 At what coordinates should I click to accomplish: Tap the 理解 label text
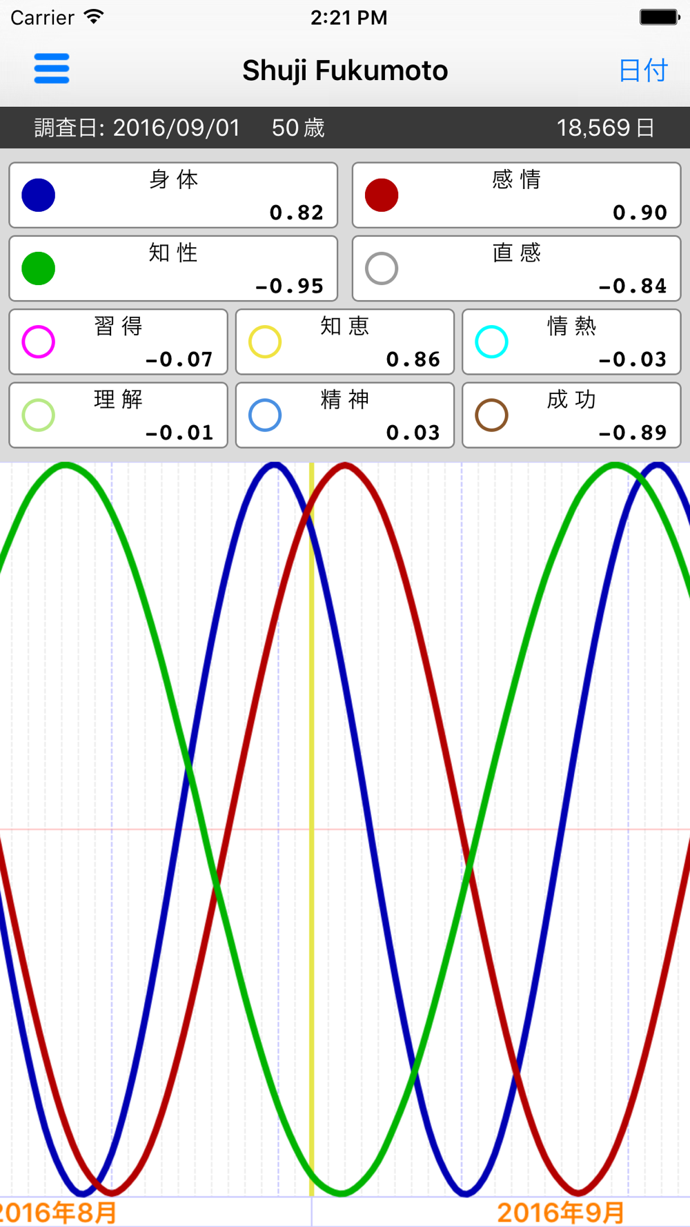click(x=118, y=399)
